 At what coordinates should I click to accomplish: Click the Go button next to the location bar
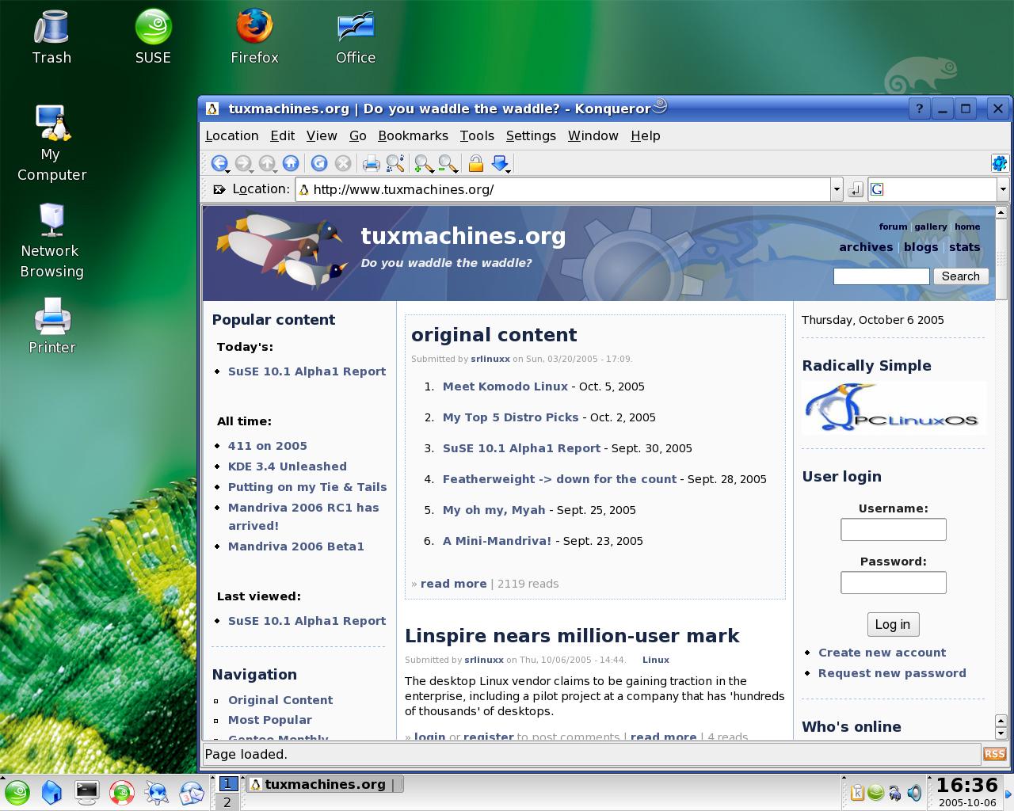[856, 189]
